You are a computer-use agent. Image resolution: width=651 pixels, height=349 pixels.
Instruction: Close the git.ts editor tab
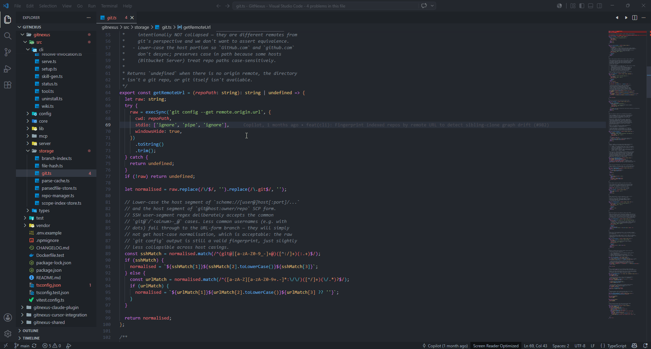point(132,18)
